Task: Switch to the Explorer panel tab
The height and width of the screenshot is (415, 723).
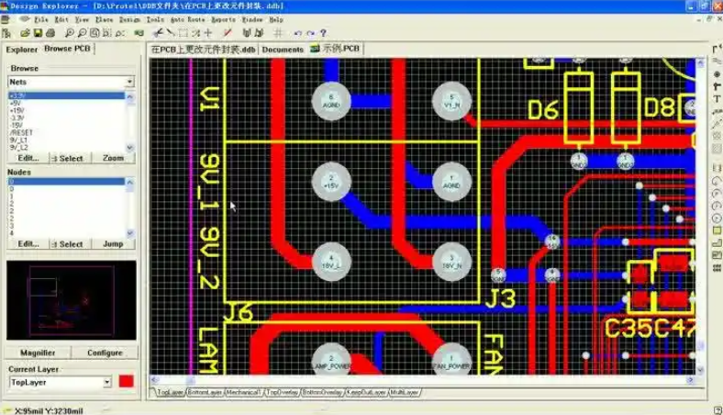Action: (22, 50)
